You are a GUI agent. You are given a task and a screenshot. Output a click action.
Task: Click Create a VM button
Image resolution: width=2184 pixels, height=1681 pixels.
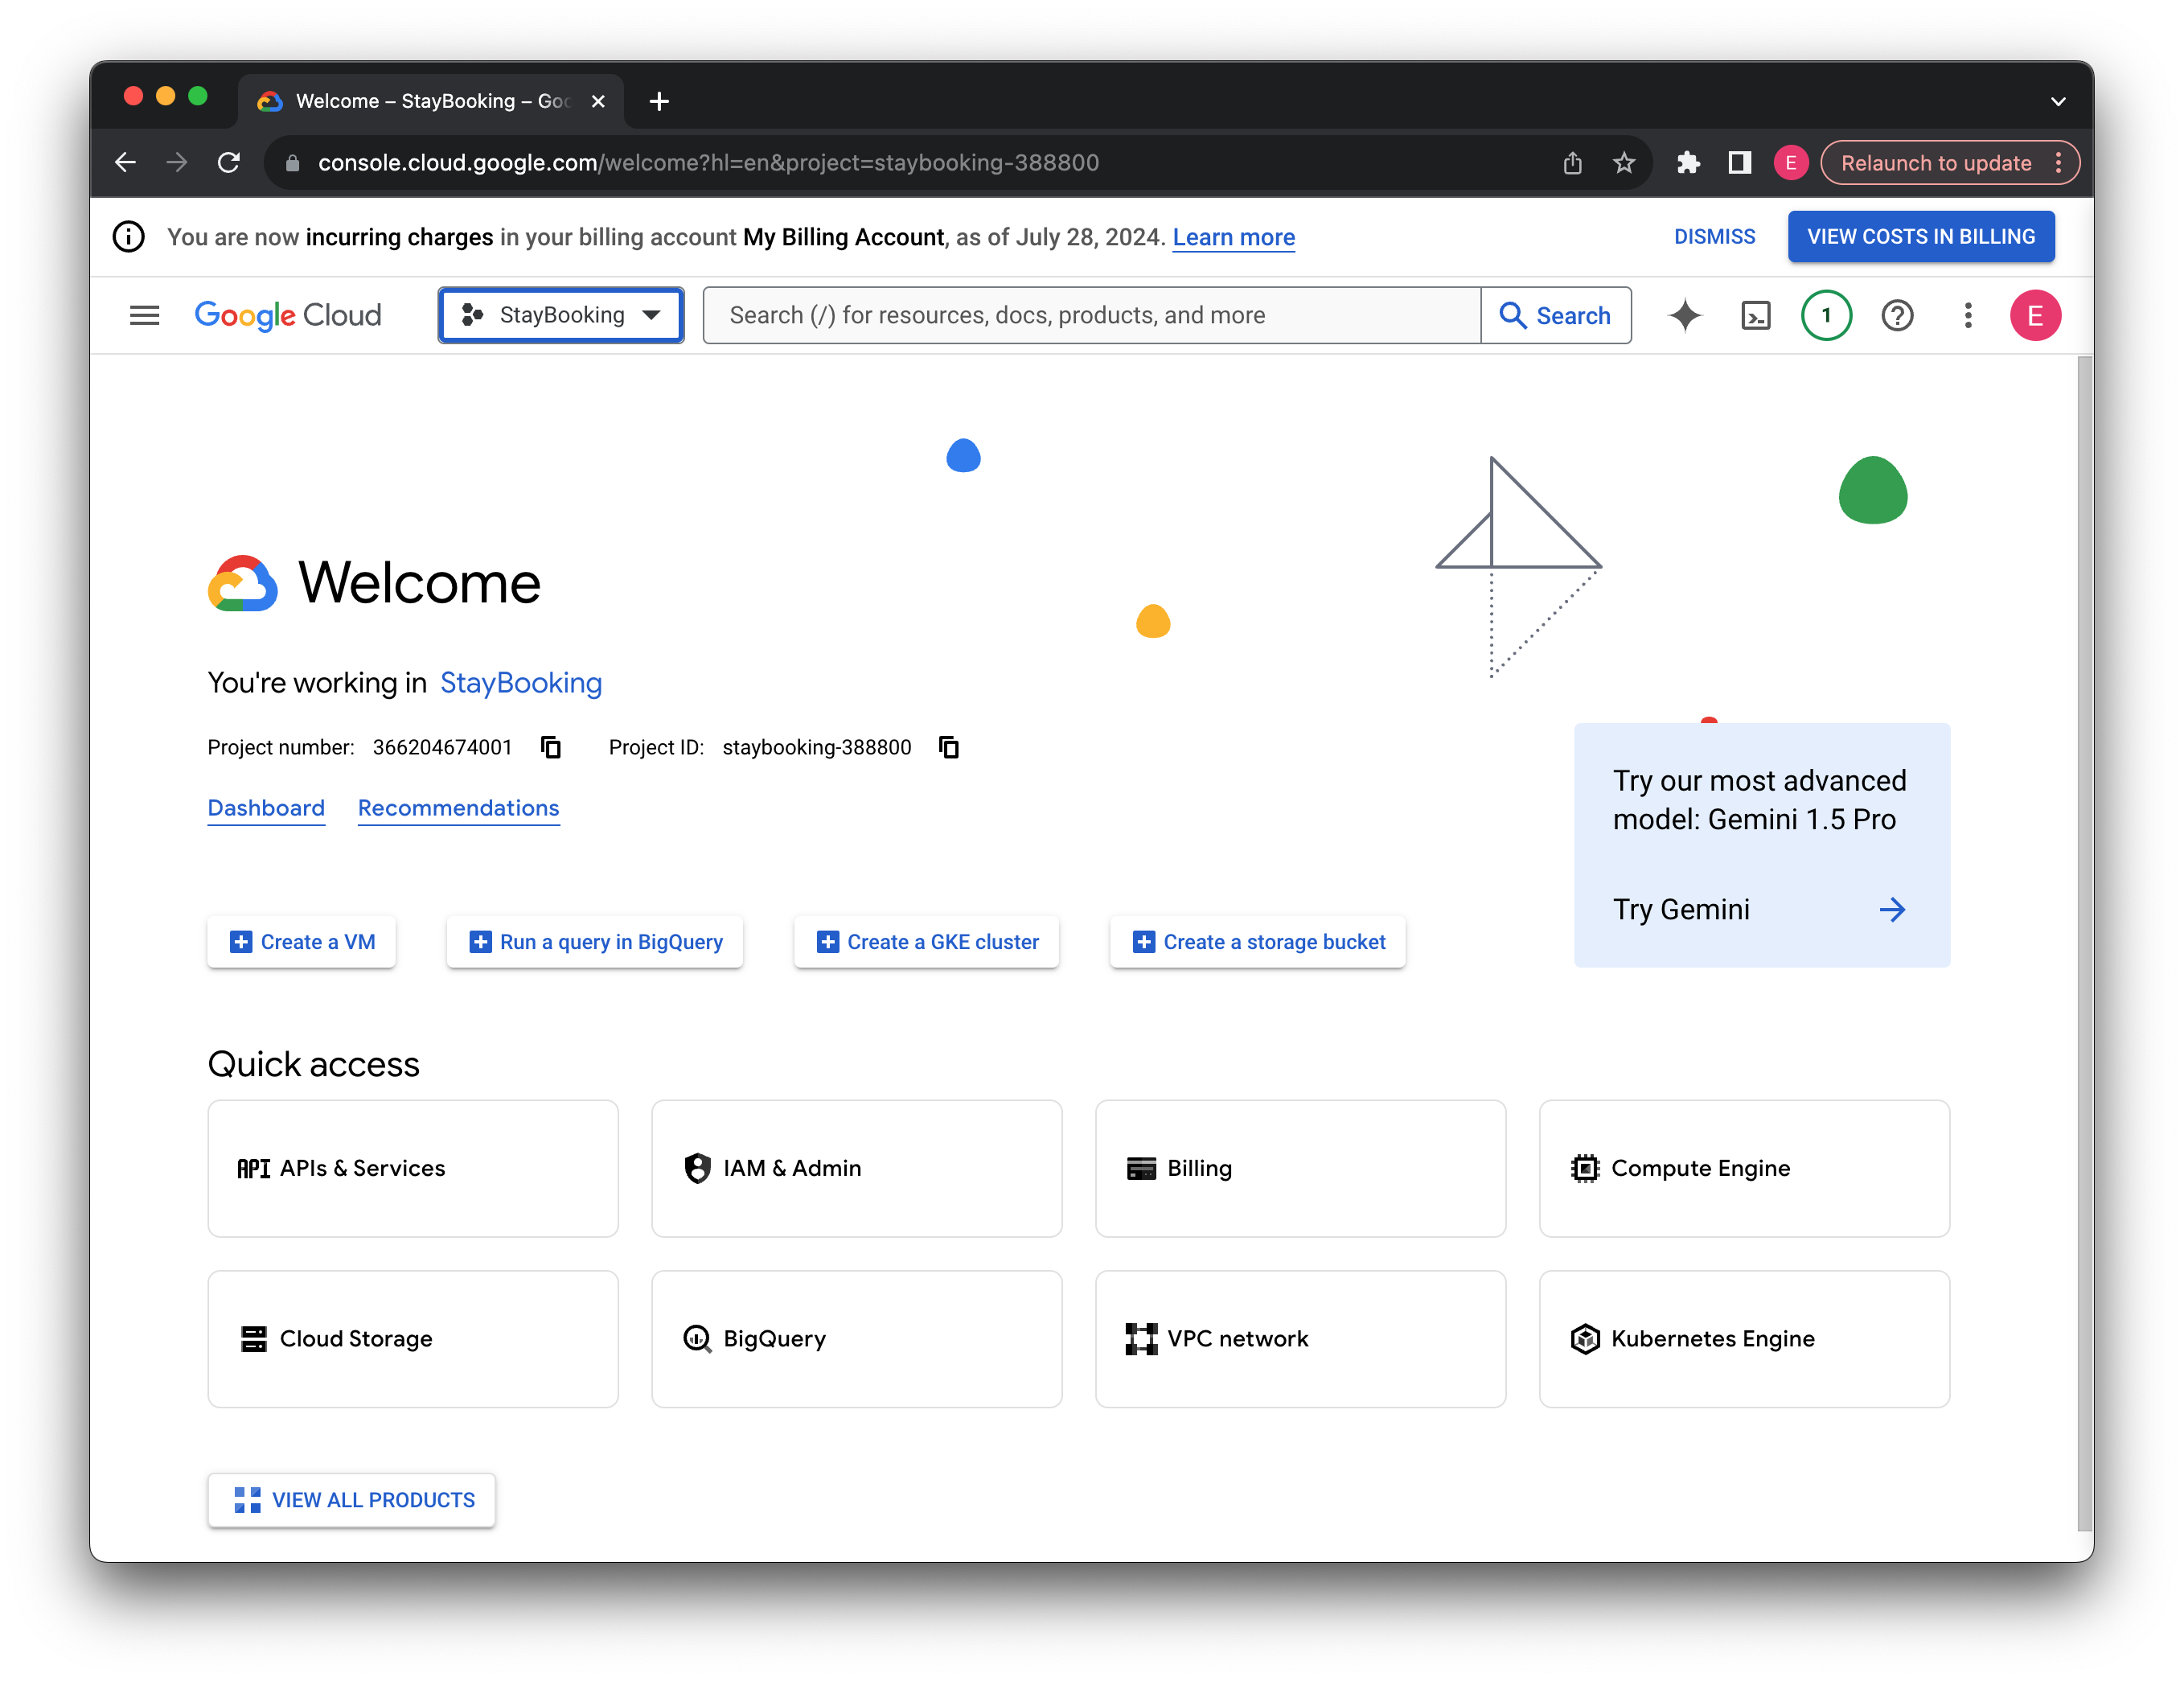(304, 941)
